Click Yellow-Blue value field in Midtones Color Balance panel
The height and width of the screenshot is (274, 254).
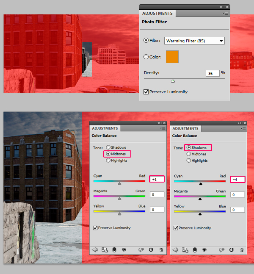coord(157,210)
